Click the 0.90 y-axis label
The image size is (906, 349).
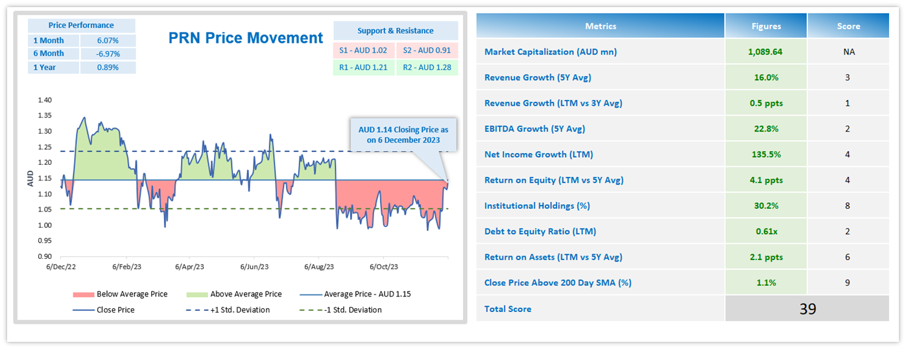(x=45, y=257)
